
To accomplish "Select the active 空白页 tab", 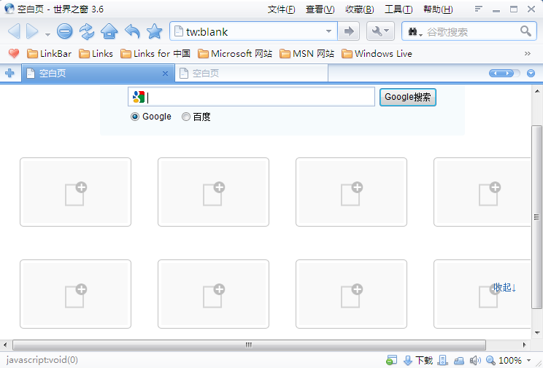I will click(98, 74).
